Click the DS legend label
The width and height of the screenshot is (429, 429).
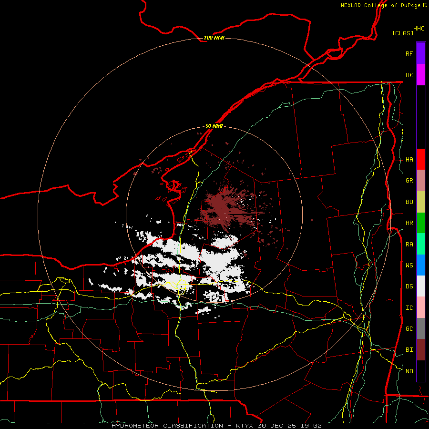409,286
